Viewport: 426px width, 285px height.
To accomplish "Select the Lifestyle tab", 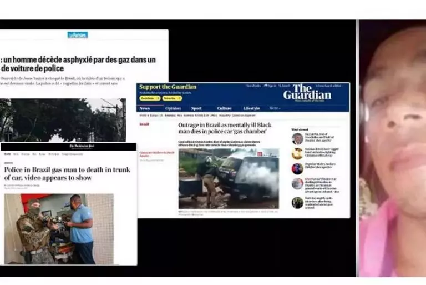I will [251, 108].
